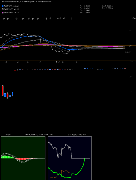
Task: Click the ADX panel title
Action: (52, 135)
